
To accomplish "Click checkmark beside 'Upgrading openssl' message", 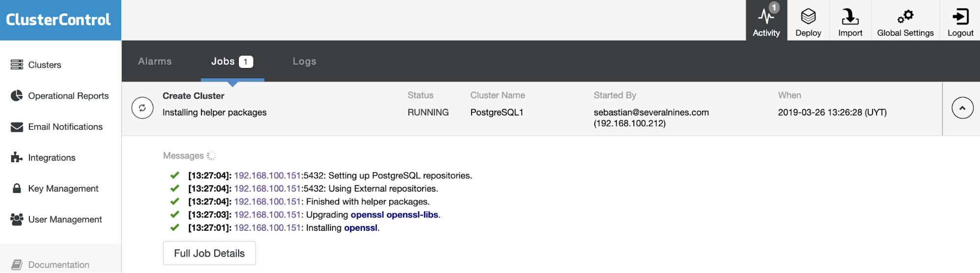I will tap(175, 214).
